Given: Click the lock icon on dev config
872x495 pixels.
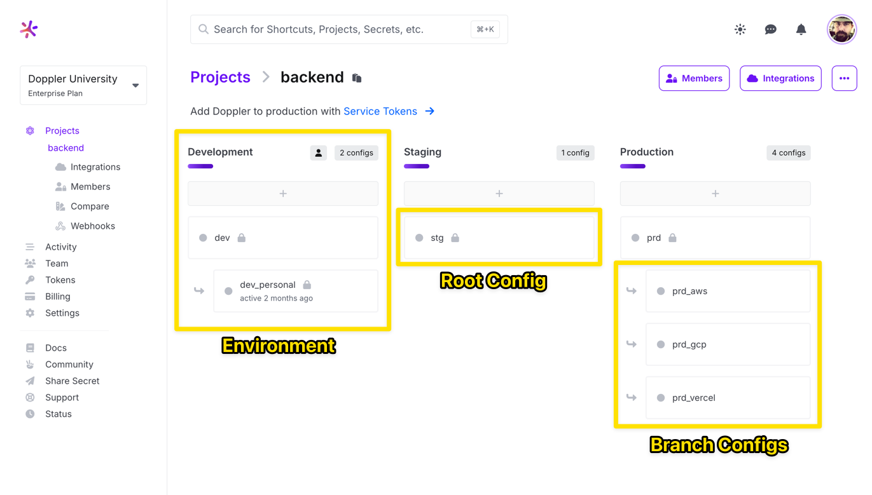Looking at the screenshot, I should (x=242, y=238).
